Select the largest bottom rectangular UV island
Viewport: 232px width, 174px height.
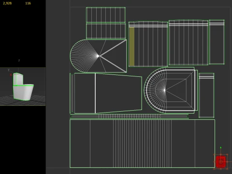(x=143, y=144)
